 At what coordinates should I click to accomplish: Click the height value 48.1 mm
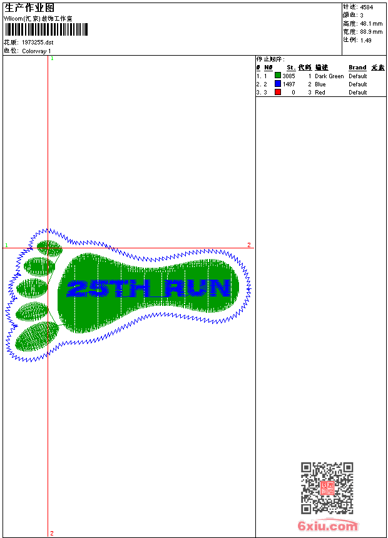pos(371,24)
